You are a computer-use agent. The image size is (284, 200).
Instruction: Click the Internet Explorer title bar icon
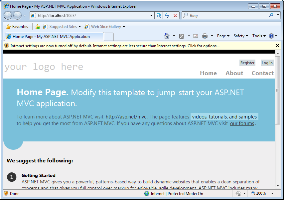pos(6,6)
